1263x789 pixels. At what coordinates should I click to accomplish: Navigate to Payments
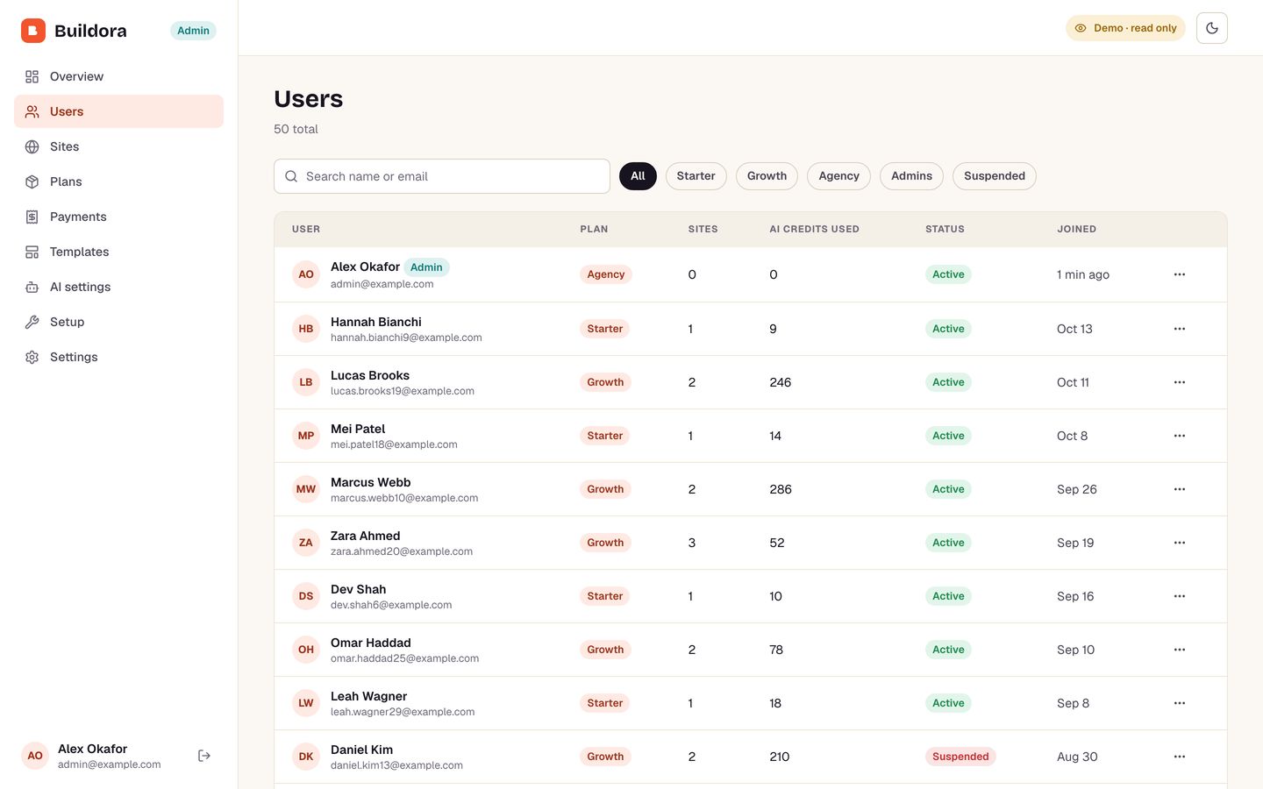(x=118, y=217)
